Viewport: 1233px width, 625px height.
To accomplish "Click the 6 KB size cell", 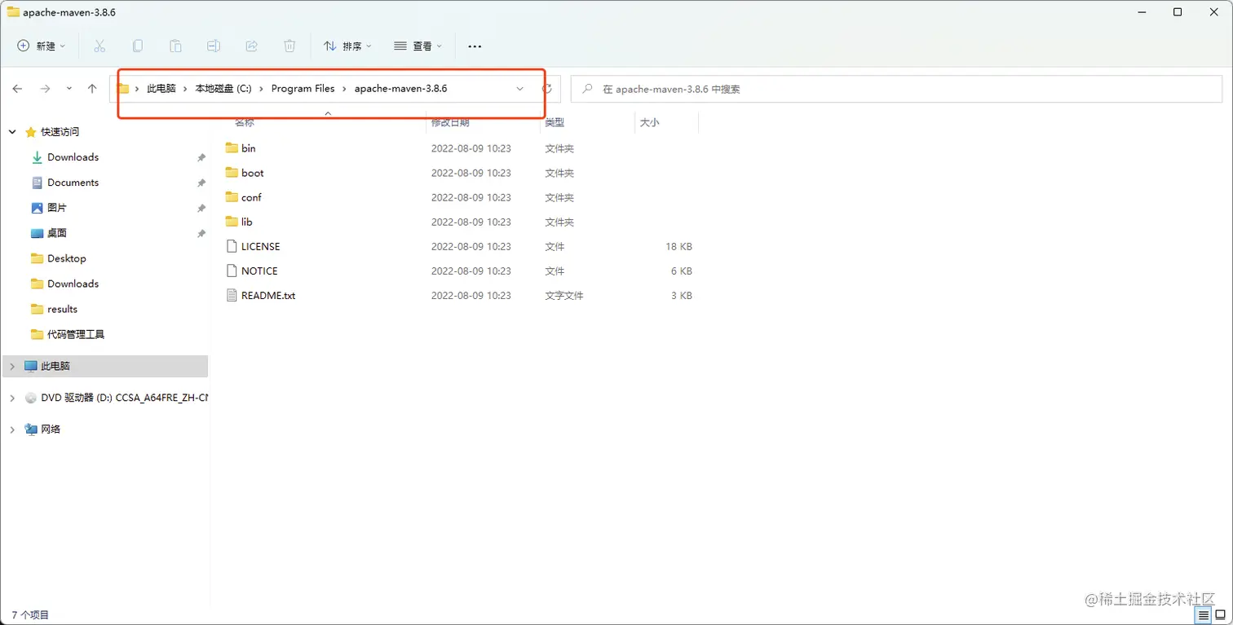I will coord(681,271).
